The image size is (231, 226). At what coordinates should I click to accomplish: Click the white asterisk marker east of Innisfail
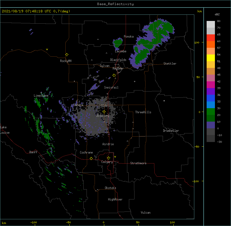pyautogui.click(x=135, y=81)
